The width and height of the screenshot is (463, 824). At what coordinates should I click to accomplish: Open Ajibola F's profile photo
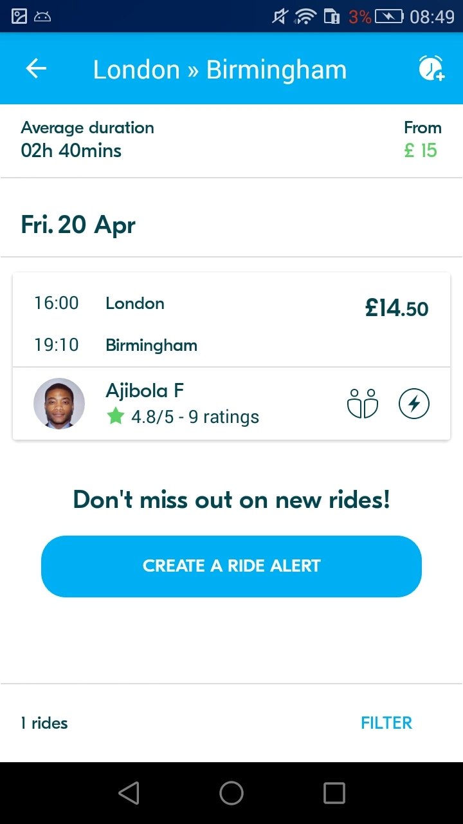click(59, 404)
